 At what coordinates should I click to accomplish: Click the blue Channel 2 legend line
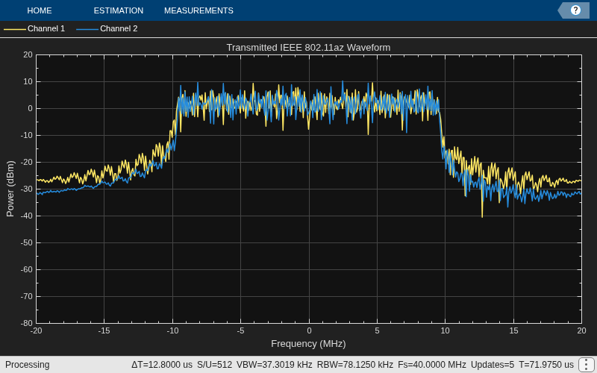(x=87, y=29)
